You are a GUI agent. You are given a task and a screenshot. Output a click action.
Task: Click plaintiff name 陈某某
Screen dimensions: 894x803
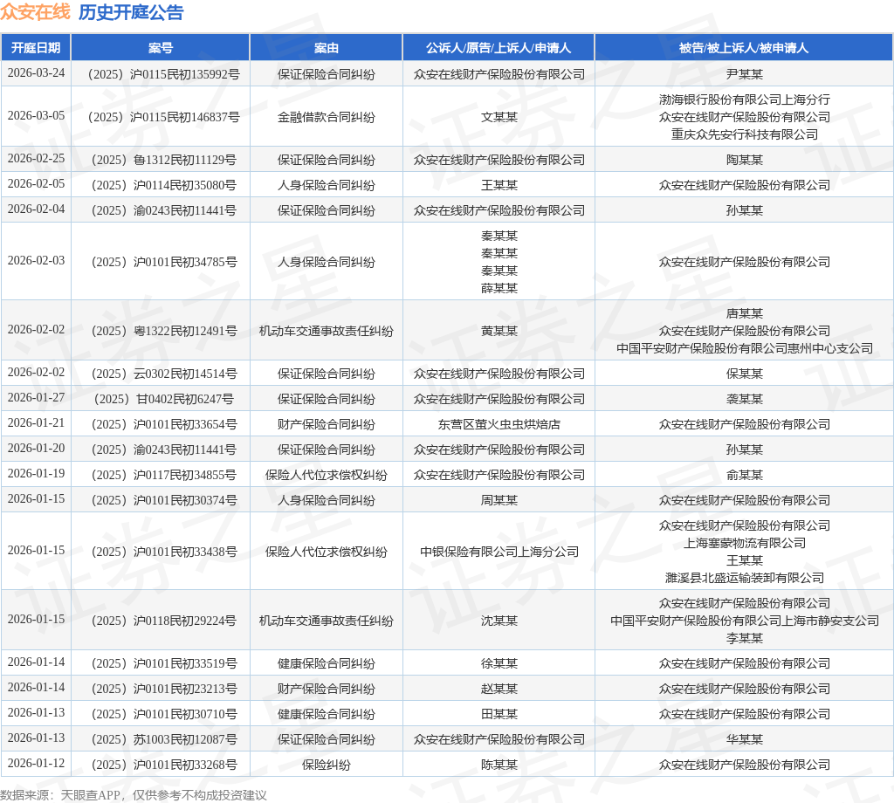tap(499, 765)
